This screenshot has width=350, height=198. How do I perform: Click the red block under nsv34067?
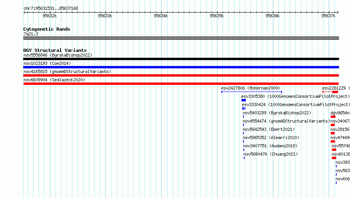pyautogui.click(x=333, y=125)
